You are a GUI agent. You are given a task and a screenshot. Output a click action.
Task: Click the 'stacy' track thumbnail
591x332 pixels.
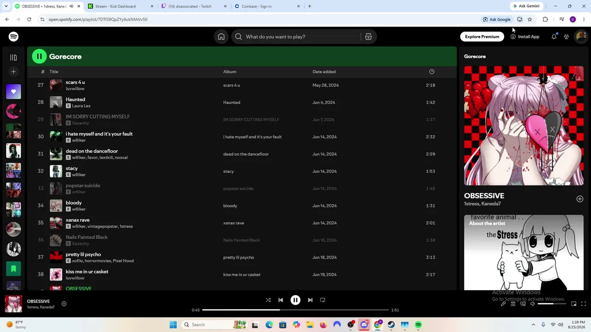[x=56, y=171]
